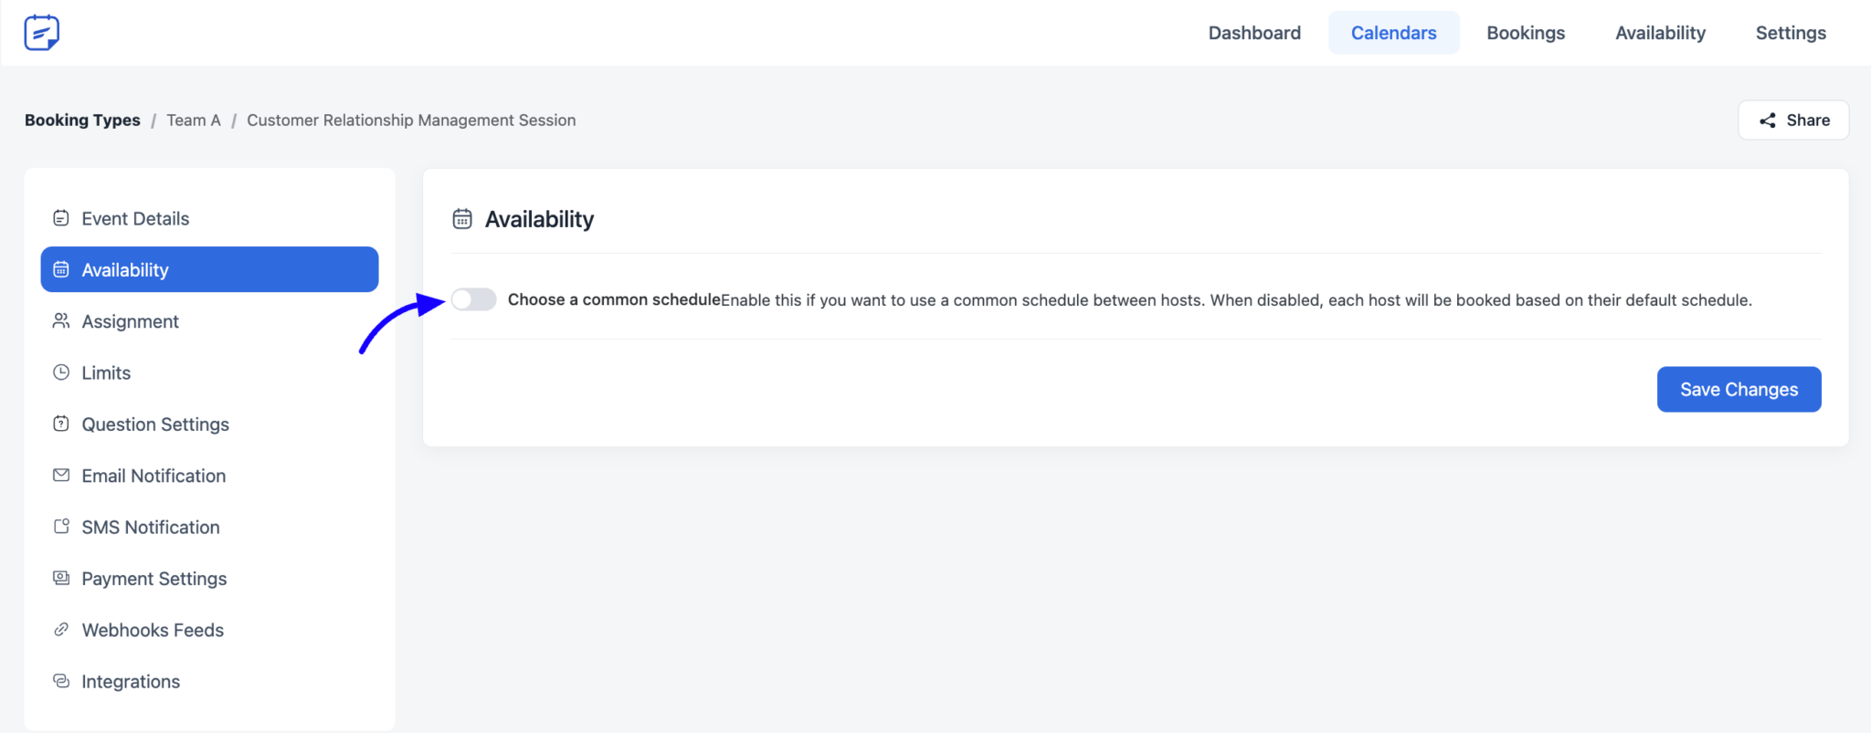Click the Webhooks Feeds link icon
The height and width of the screenshot is (733, 1871).
click(61, 630)
